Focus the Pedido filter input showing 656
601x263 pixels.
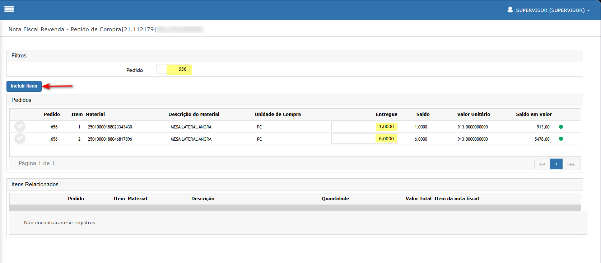173,69
